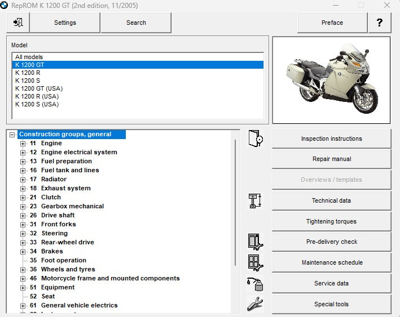Click the maintenance schedule icon

tap(255, 263)
